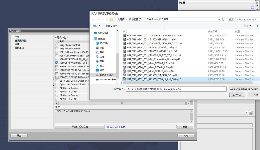Select file icon of HSP_V16_0377 Ident_RF16xC
This screenshot has width=260, height=150.
tap(125, 71)
